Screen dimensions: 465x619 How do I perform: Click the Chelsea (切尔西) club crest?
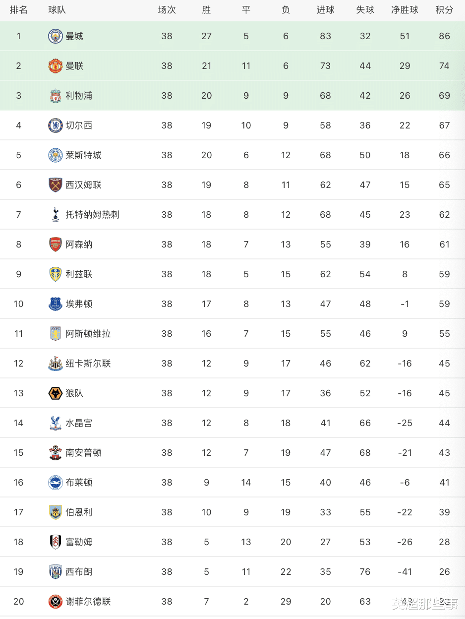click(x=56, y=125)
